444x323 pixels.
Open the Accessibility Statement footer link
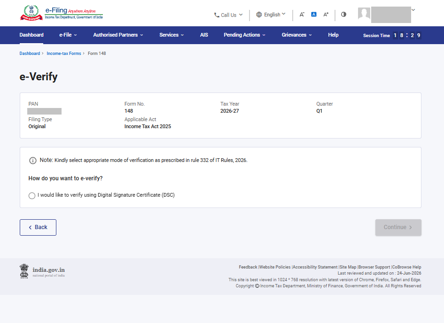(315, 267)
